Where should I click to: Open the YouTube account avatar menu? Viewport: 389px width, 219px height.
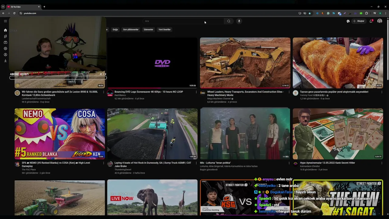[380, 21]
